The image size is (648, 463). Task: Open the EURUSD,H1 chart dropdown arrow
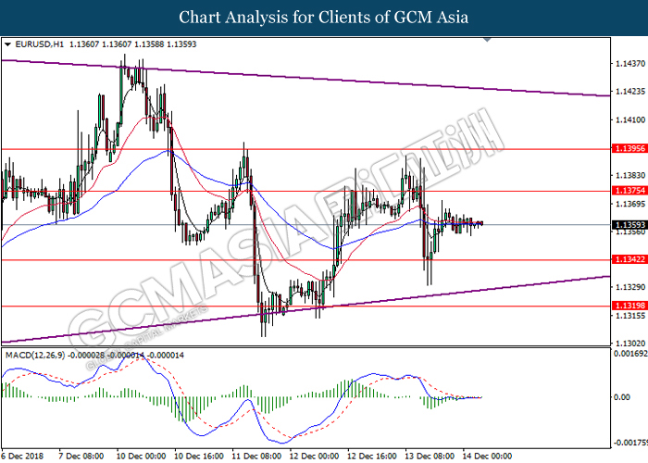pyautogui.click(x=7, y=44)
